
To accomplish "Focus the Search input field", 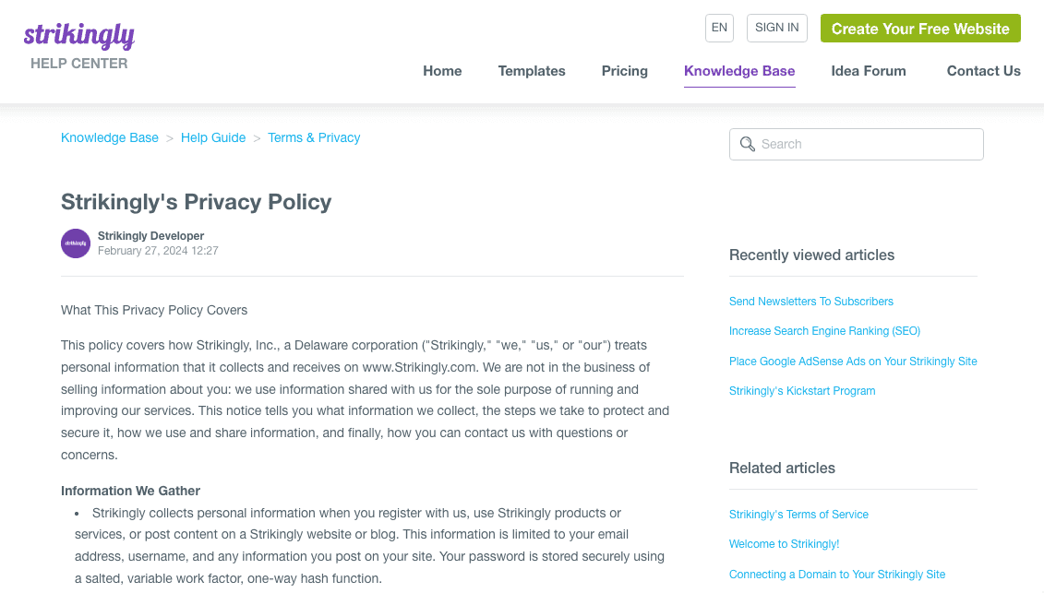I will [868, 145].
